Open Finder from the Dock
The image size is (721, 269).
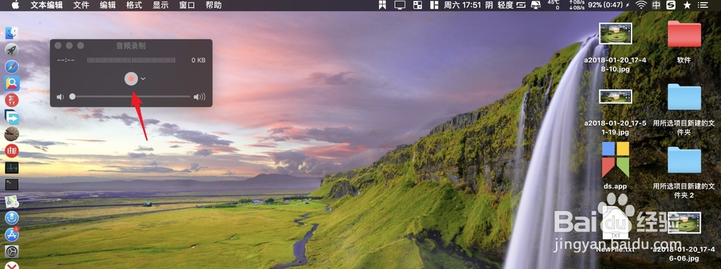tap(12, 32)
